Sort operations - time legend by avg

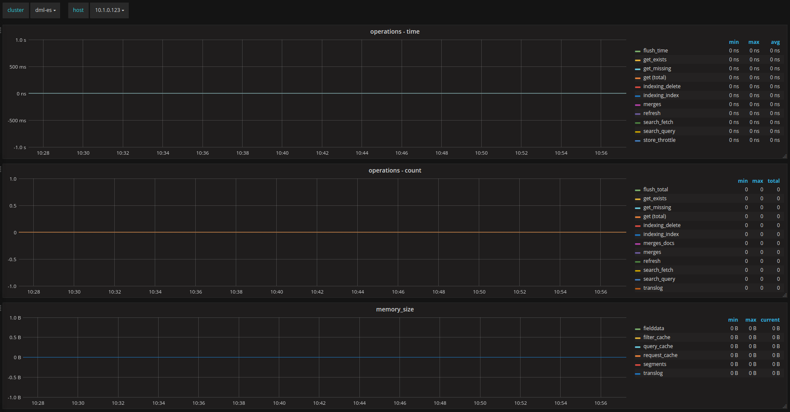(775, 42)
